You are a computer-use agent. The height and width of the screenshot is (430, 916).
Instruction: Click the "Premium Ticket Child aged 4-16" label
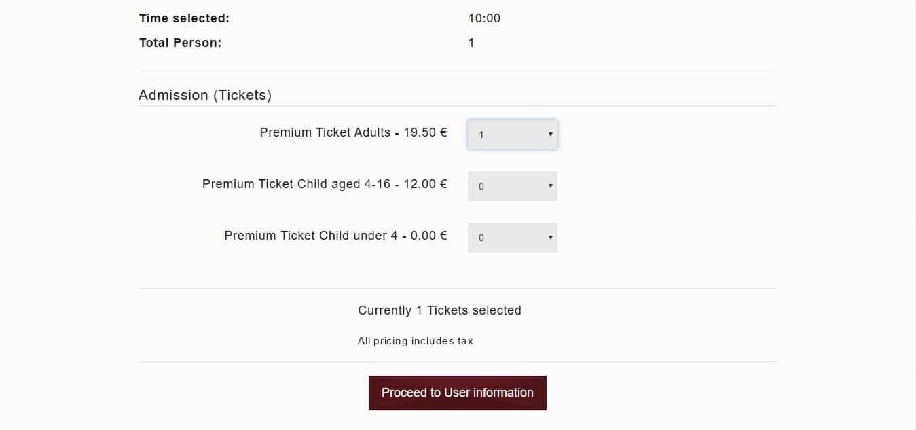(295, 184)
